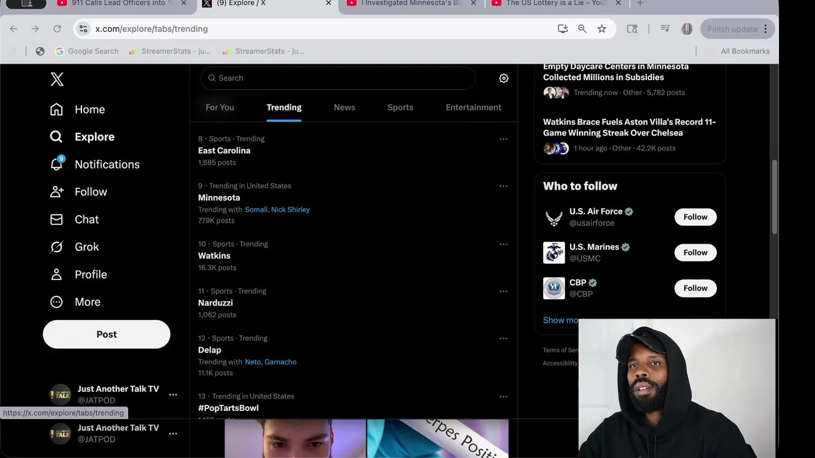
Task: Switch to the For You tab
Action: tap(220, 108)
